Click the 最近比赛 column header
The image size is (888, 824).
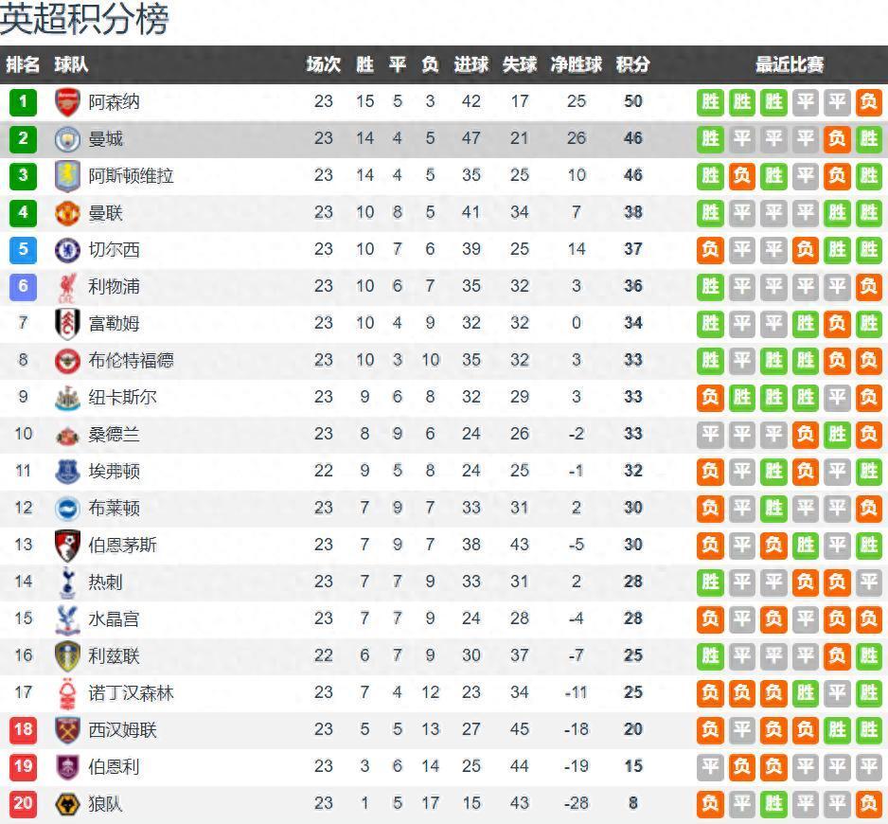(x=789, y=64)
